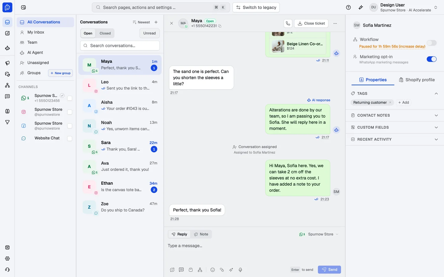Expand the Custom Fields section

click(395, 127)
